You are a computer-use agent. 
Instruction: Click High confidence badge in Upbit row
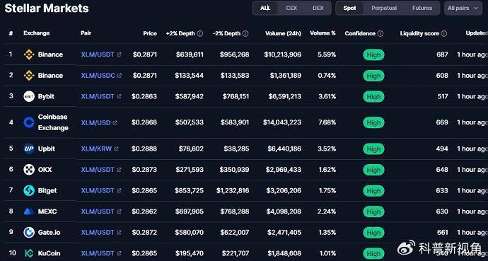click(x=373, y=149)
